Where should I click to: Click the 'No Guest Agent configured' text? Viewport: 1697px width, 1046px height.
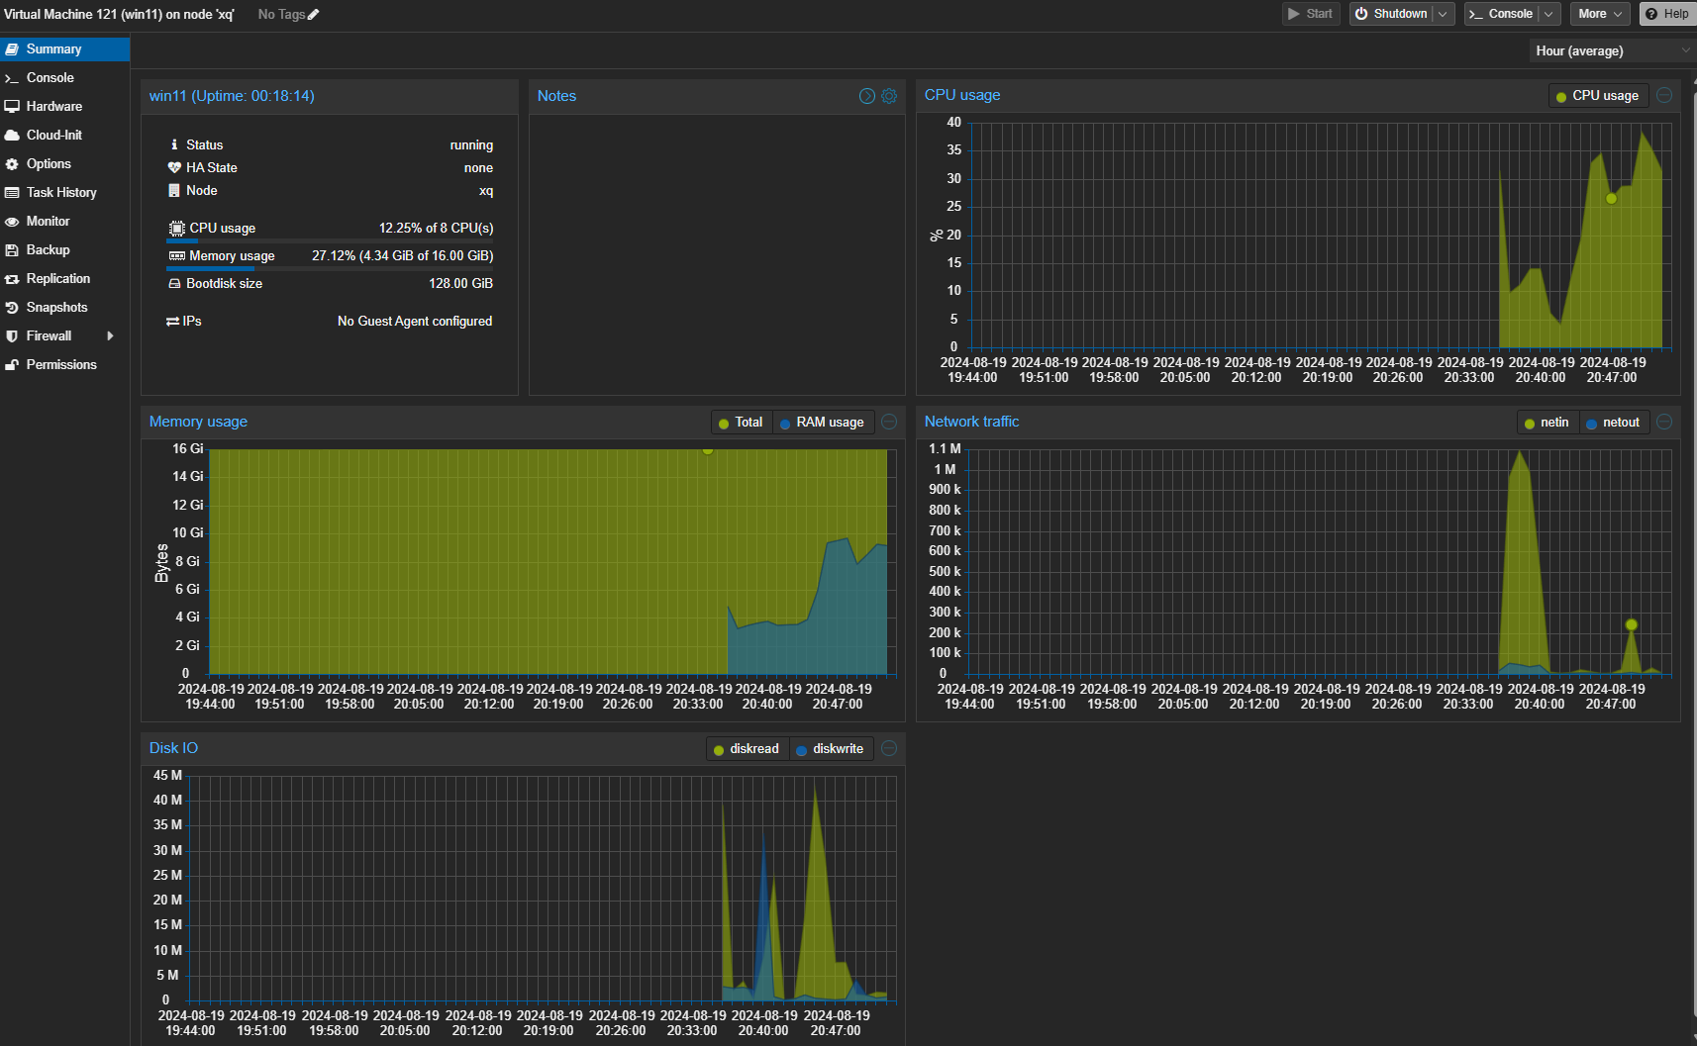(415, 321)
